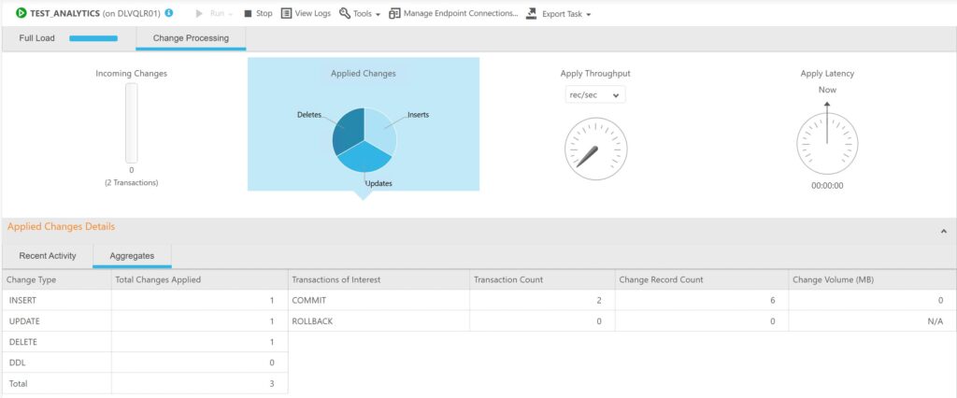Click the Stop task icon
This screenshot has height=398, width=957.
248,14
